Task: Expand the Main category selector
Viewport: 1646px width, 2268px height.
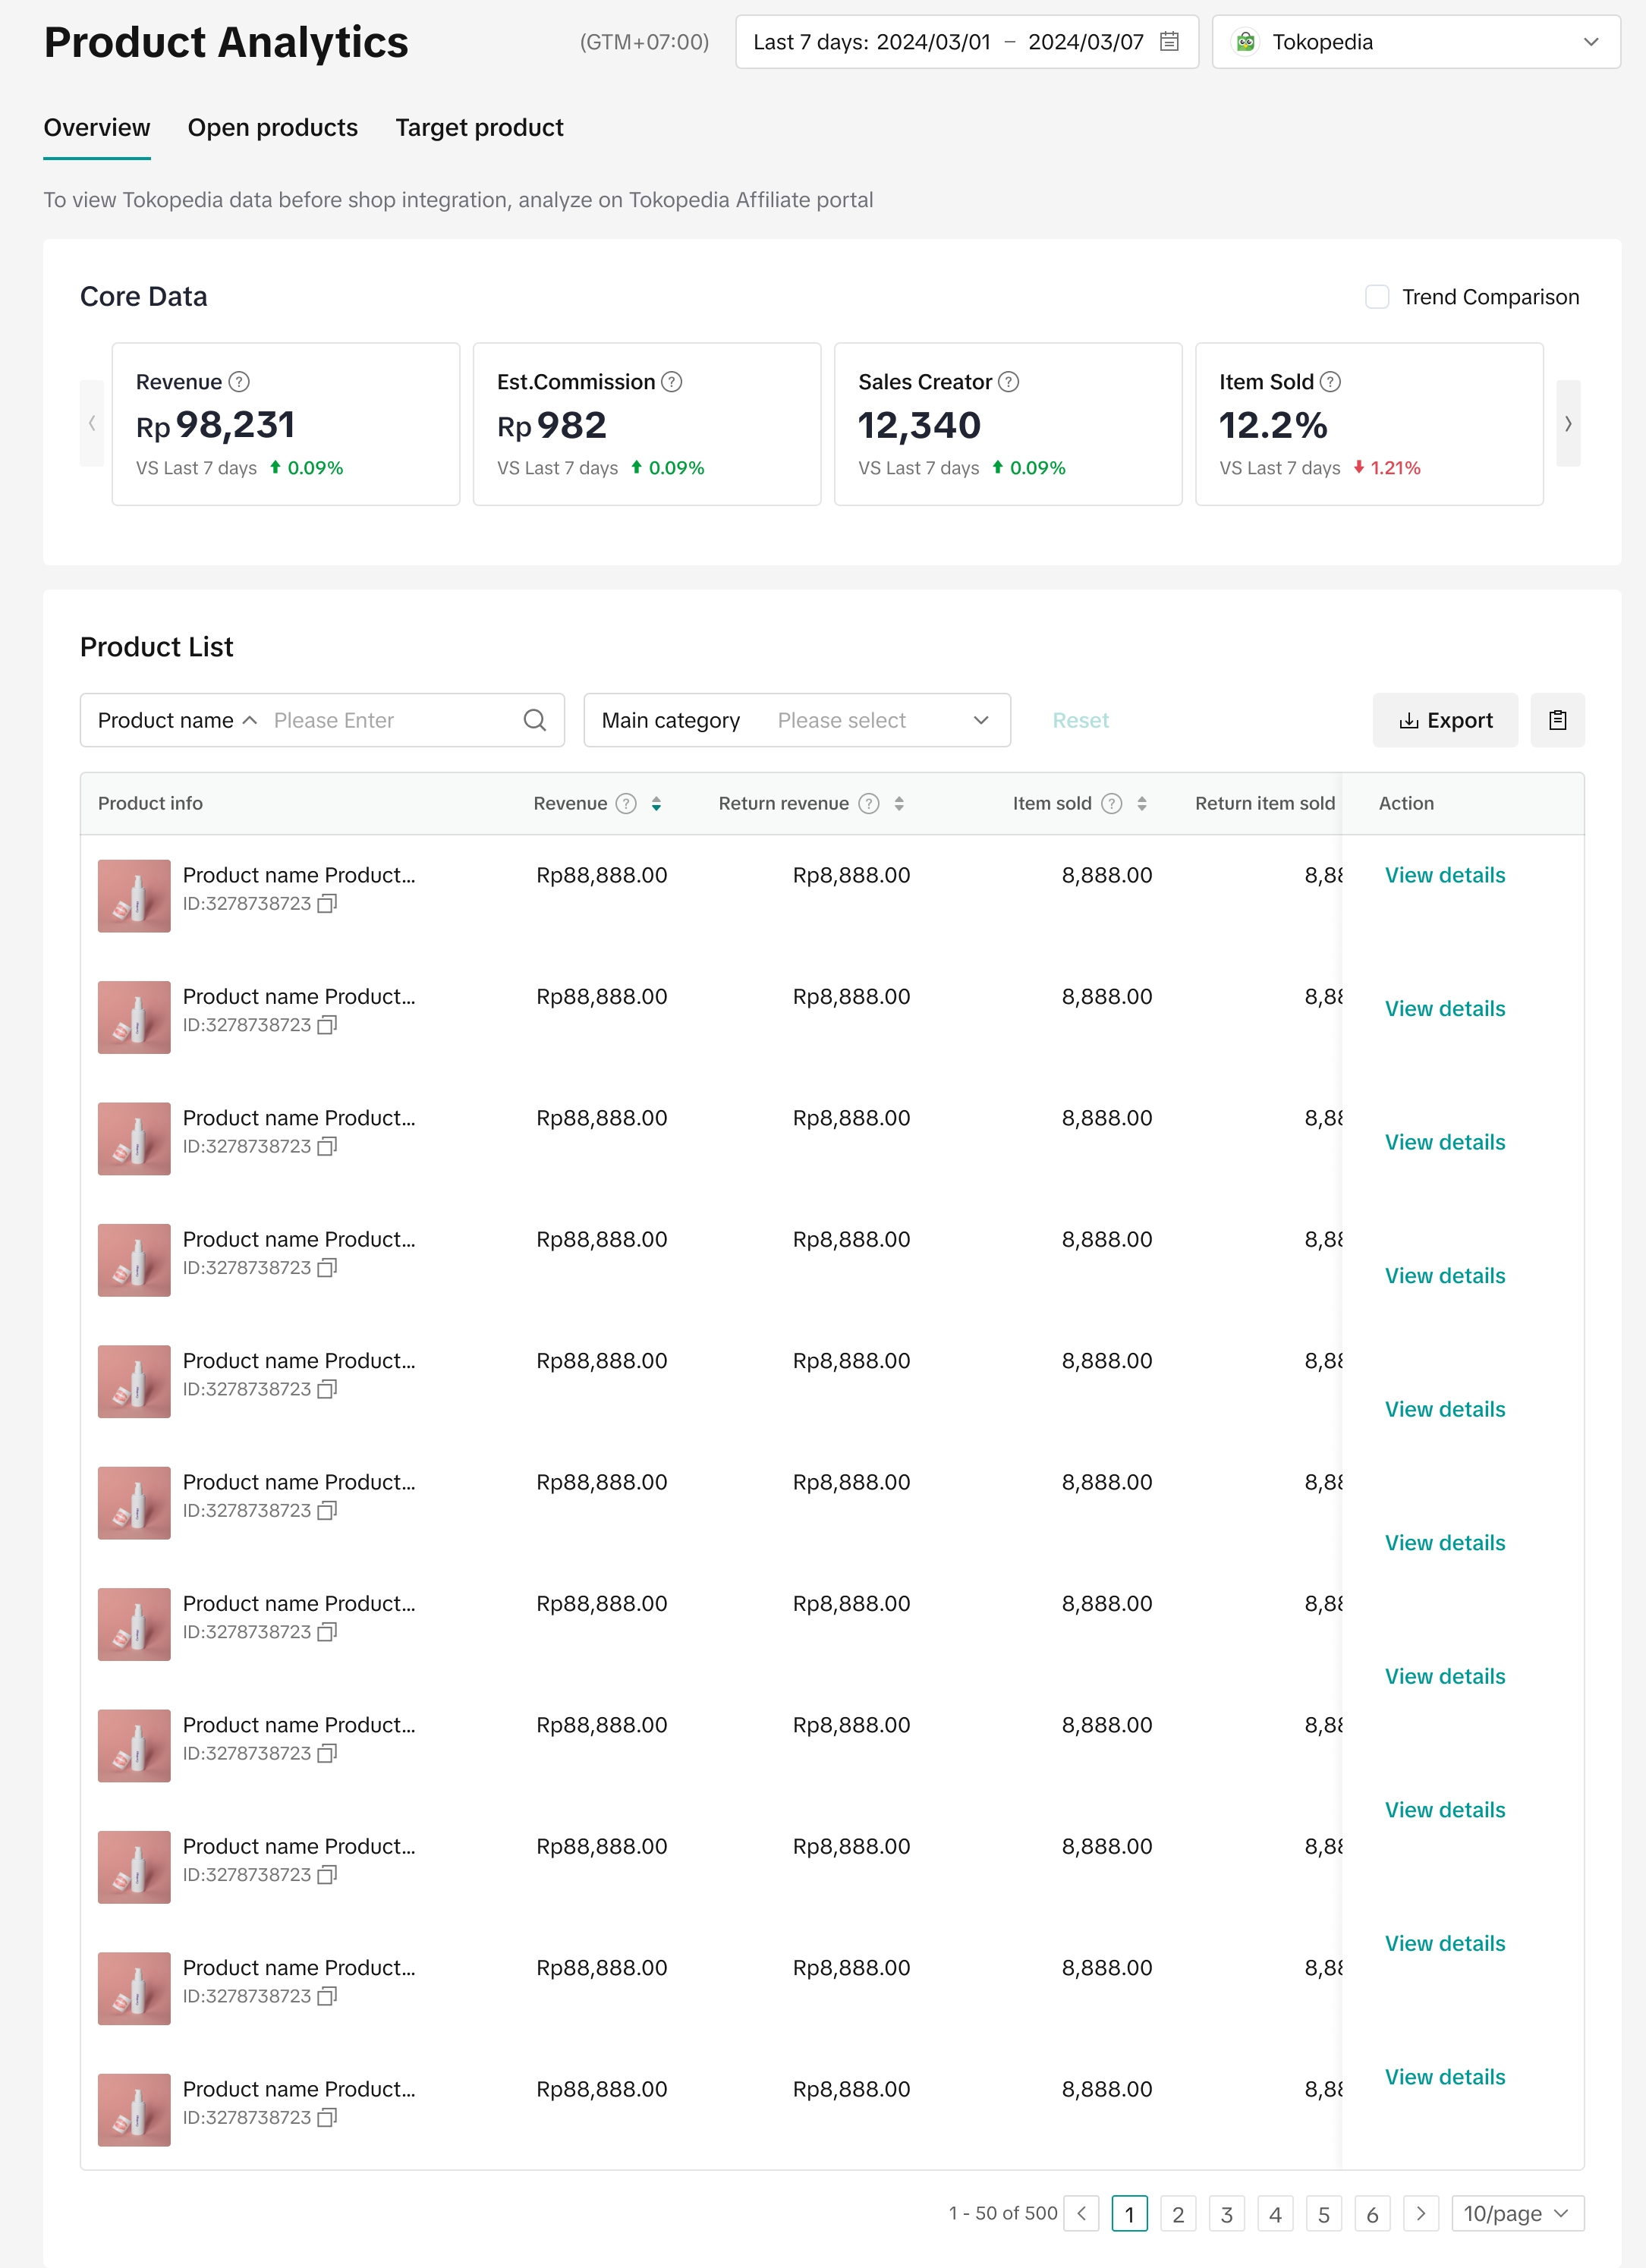Action: pyautogui.click(x=797, y=720)
